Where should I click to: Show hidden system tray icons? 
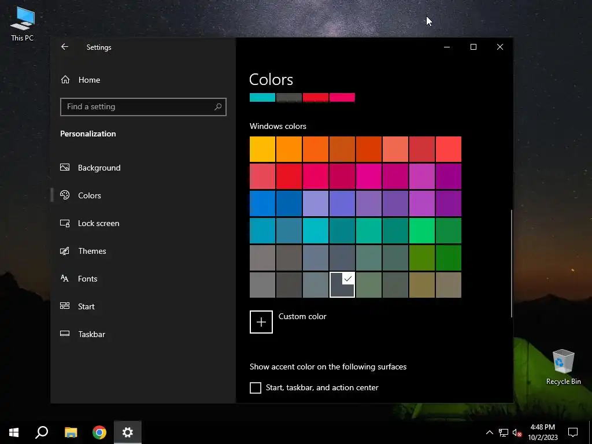(489, 432)
